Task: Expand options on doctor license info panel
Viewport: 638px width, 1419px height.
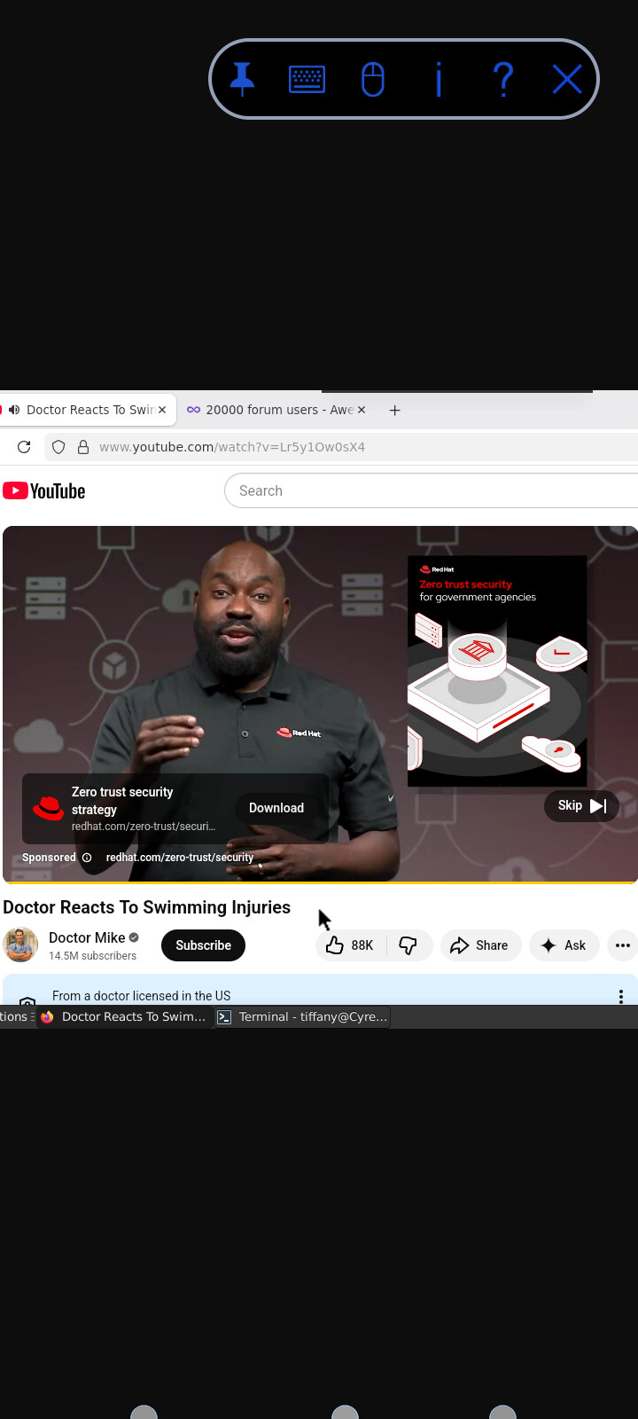Action: 621,996
